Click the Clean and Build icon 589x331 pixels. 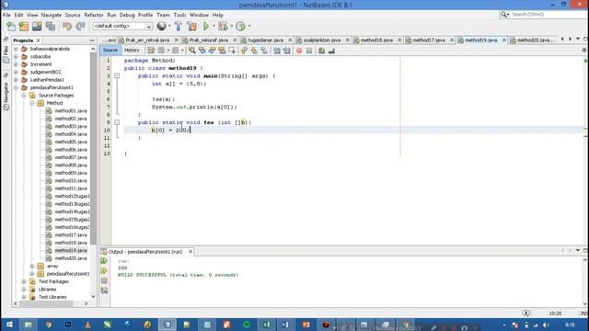(192, 26)
